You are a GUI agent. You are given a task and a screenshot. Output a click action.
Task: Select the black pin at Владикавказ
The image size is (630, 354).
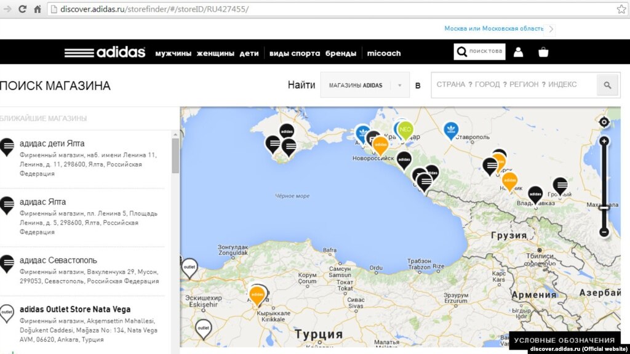[x=535, y=195]
